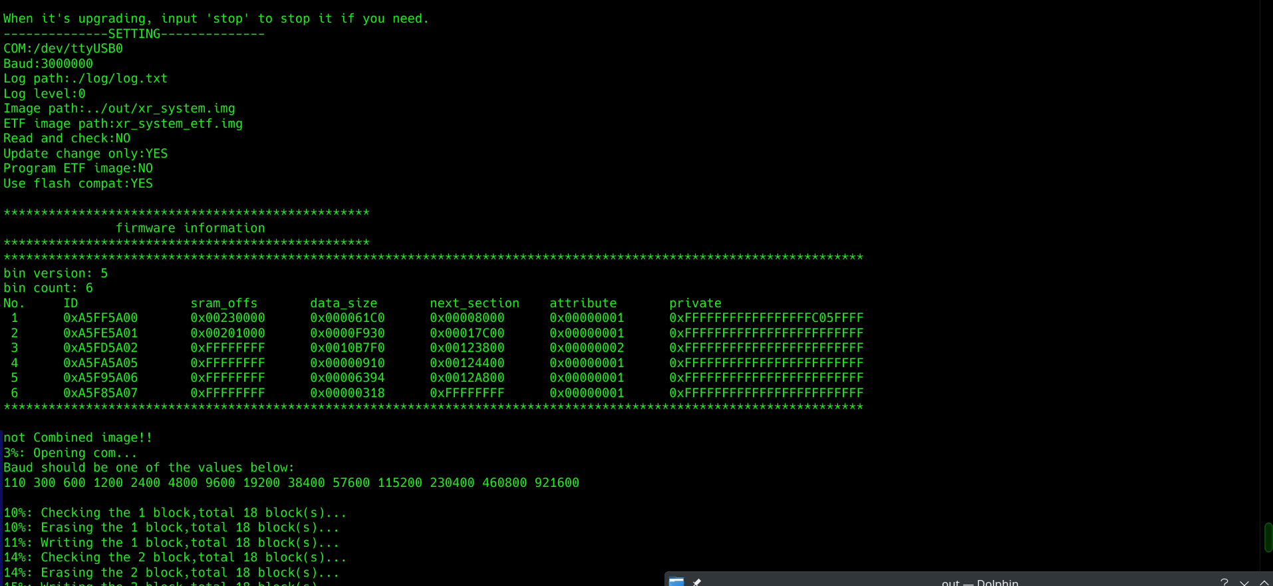Screen dimensions: 1273x586
Task: Select ID value 0xA5FD5A02
Action: [x=100, y=348]
